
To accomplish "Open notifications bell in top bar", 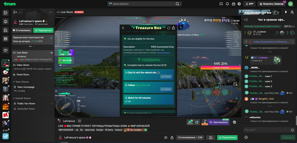I will click(x=227, y=4).
